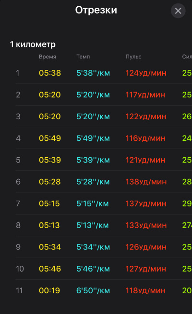Viewport: 192px width, 314px height.
Task: Tap the 1 километр section title
Action: coord(33,44)
